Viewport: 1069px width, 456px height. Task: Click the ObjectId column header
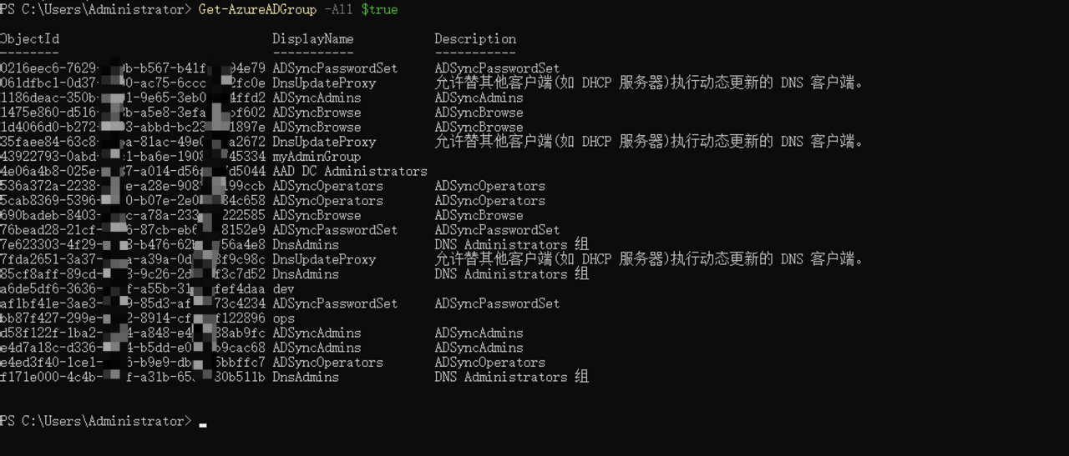[x=29, y=39]
